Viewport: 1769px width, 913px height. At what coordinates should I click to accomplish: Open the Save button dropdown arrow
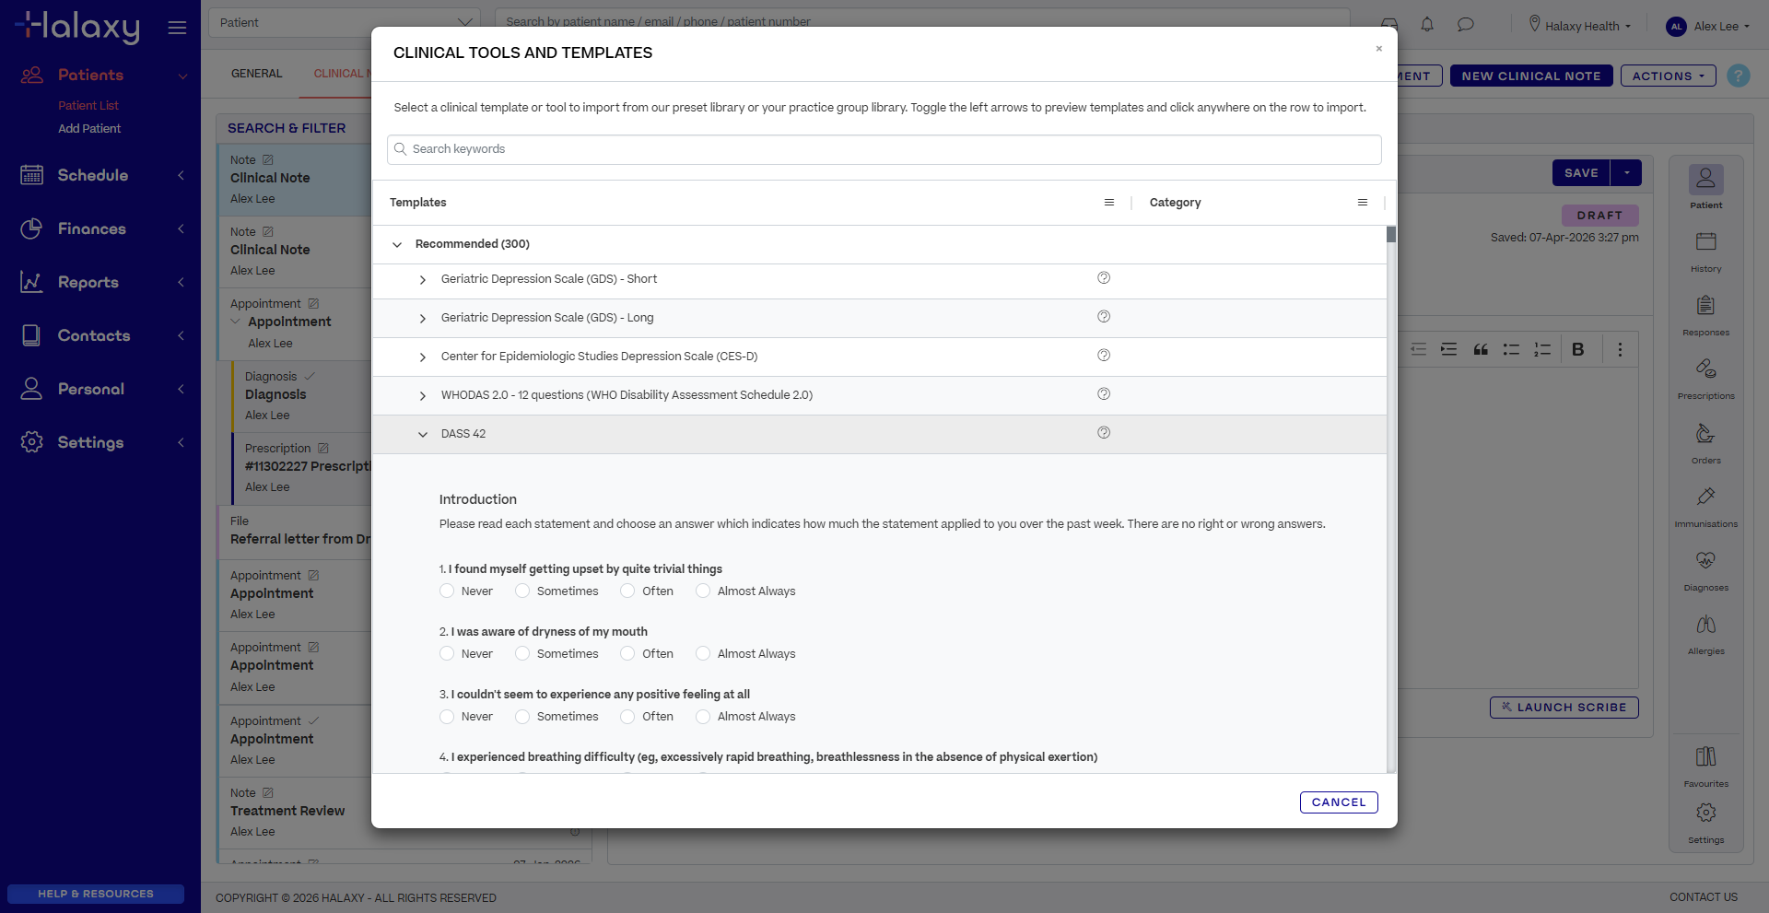(x=1626, y=172)
